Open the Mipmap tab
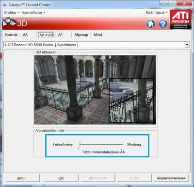 pyautogui.click(x=81, y=35)
